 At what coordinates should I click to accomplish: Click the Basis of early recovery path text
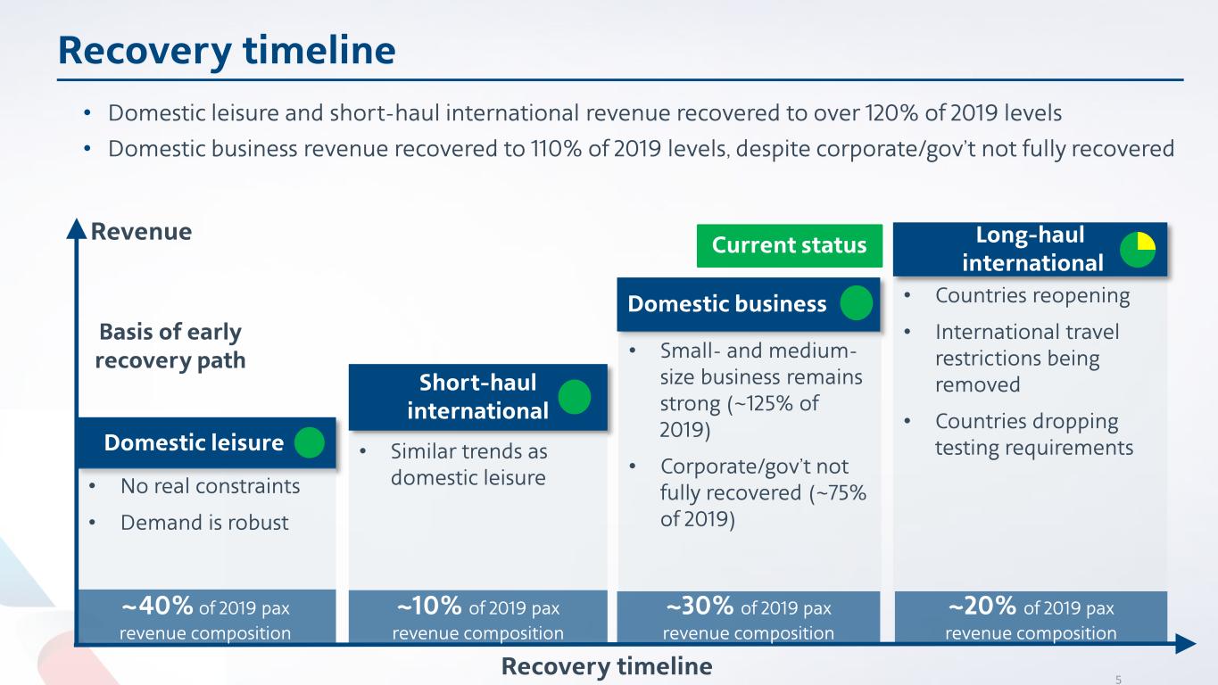(x=169, y=347)
